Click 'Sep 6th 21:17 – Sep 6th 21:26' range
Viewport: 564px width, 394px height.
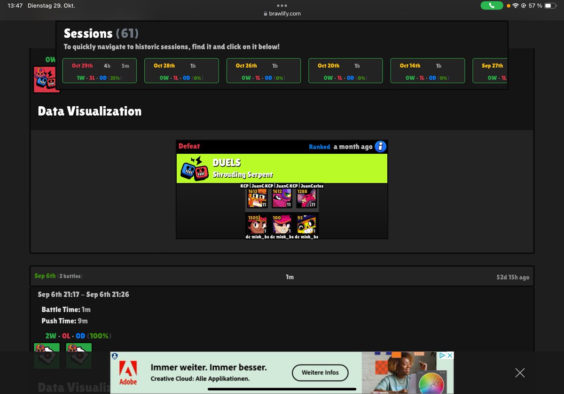tap(84, 294)
